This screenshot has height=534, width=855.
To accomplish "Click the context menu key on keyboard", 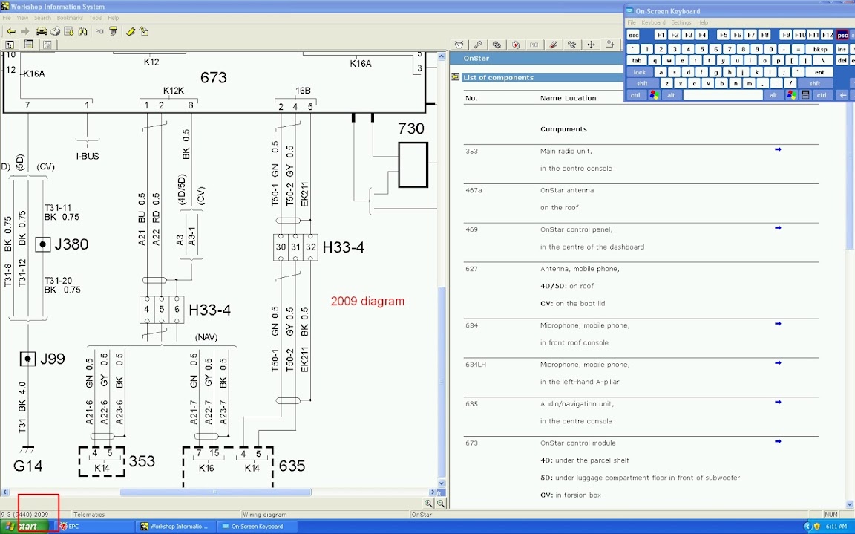I will click(806, 95).
